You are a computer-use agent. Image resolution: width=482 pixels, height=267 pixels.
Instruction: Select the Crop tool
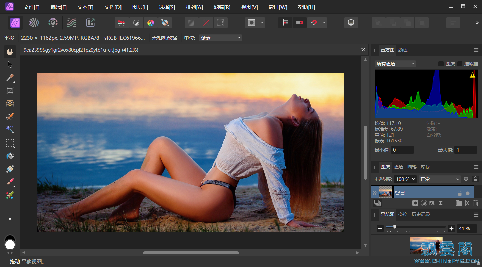[10, 91]
